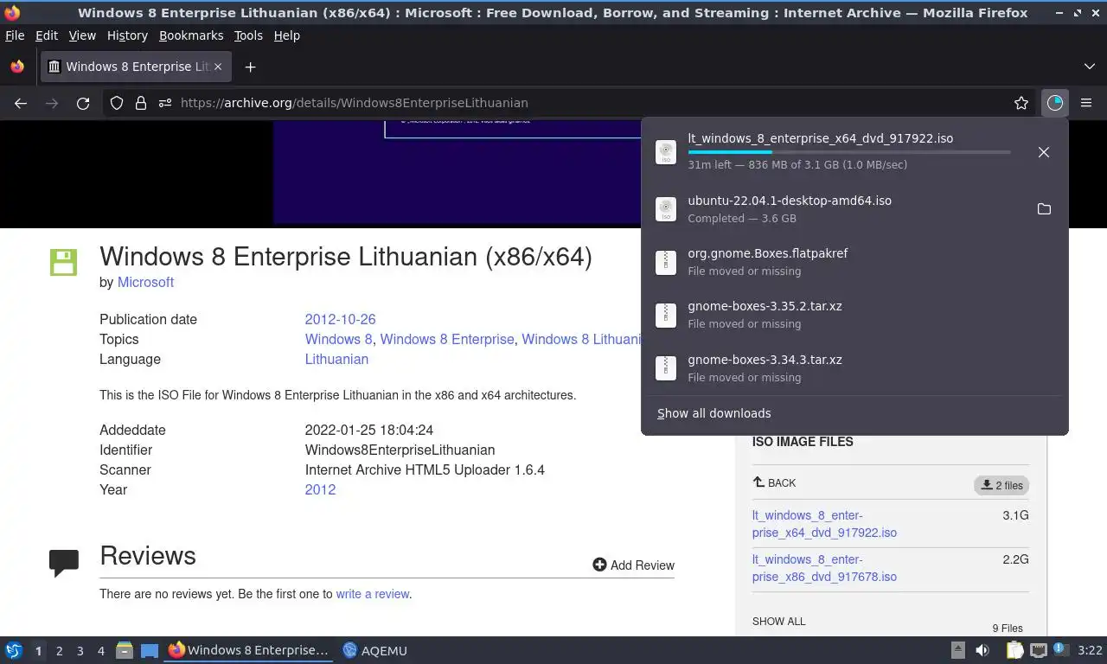Open the desktop start menu icon
Screen dimensions: 1107x664
coord(13,650)
